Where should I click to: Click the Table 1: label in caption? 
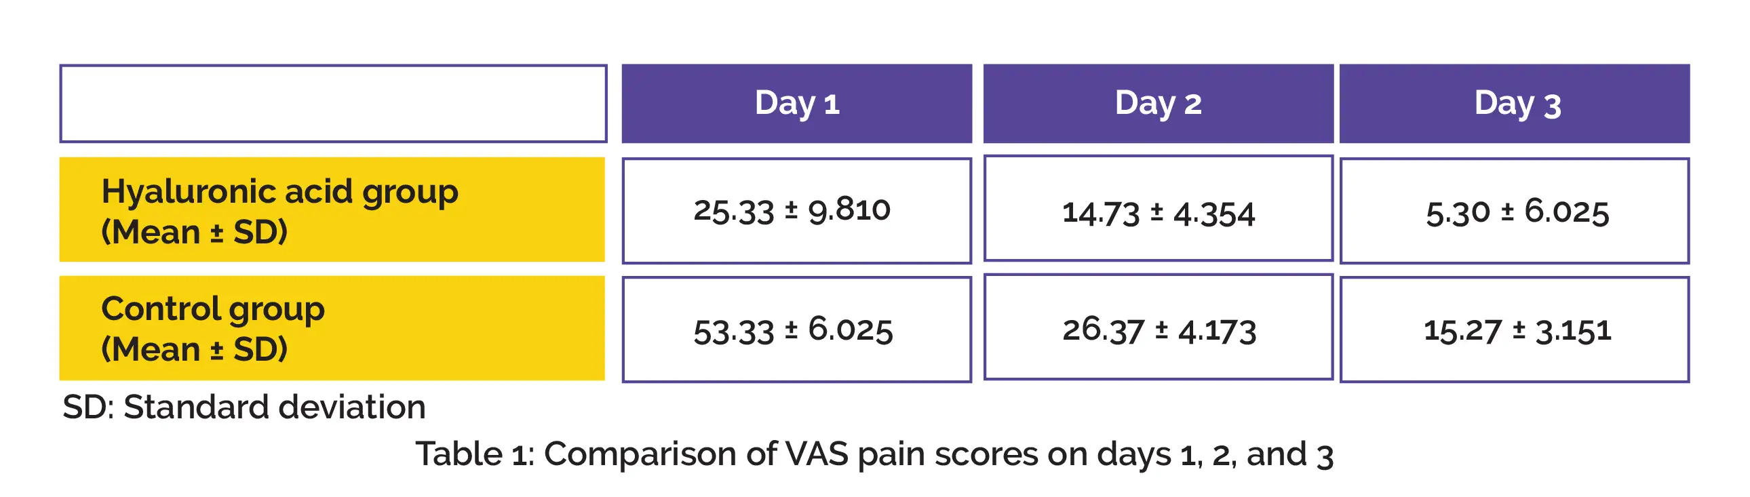[475, 454]
